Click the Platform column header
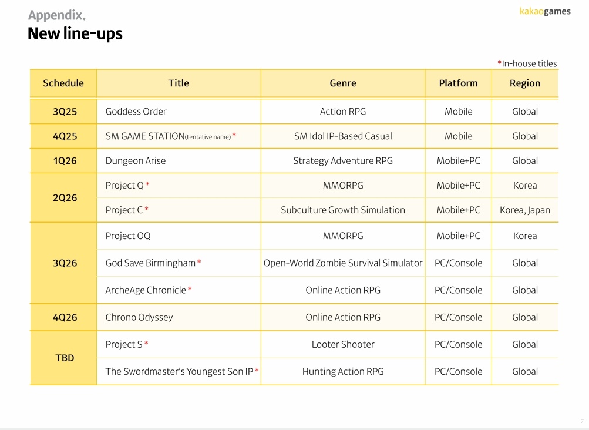589x430 pixels. [458, 83]
